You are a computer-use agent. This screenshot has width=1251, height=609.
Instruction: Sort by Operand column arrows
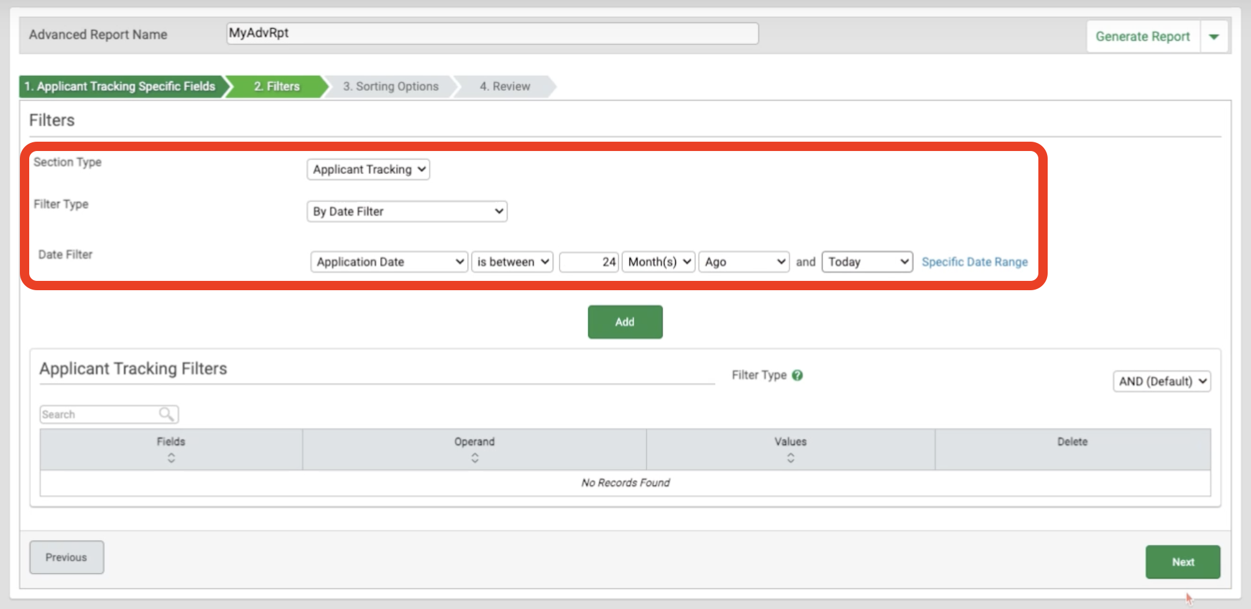click(474, 458)
